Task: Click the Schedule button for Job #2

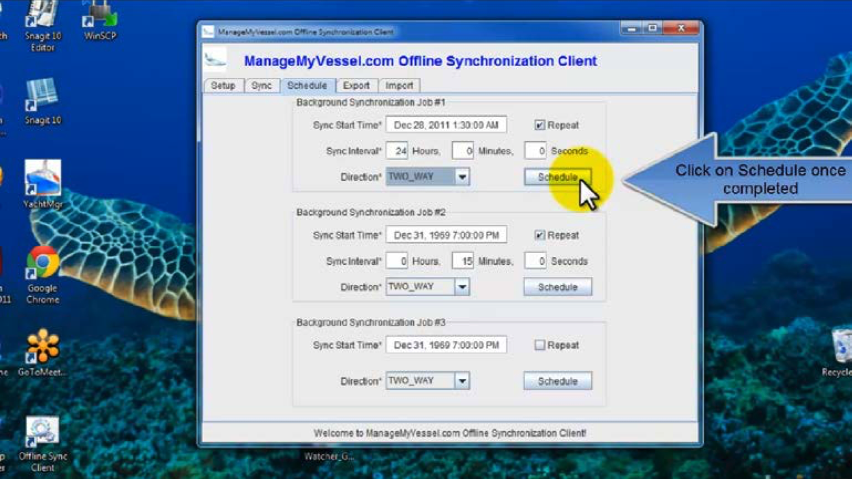Action: click(x=557, y=287)
